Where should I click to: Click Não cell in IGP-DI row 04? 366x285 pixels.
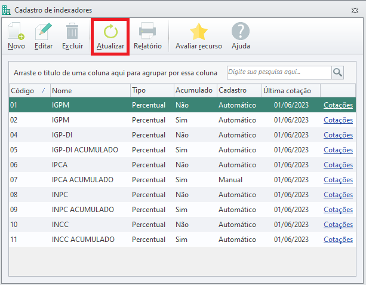(182, 135)
